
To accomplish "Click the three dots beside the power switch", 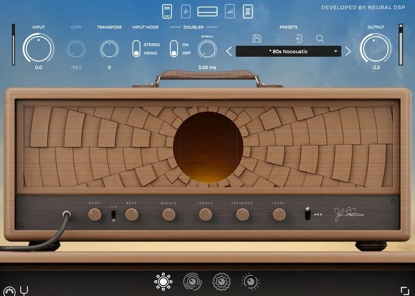I will [x=318, y=214].
